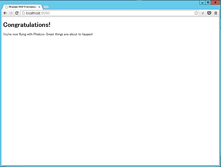The height and width of the screenshot is (167, 221).
Task: Click the Congratulations! heading
Action: click(27, 25)
